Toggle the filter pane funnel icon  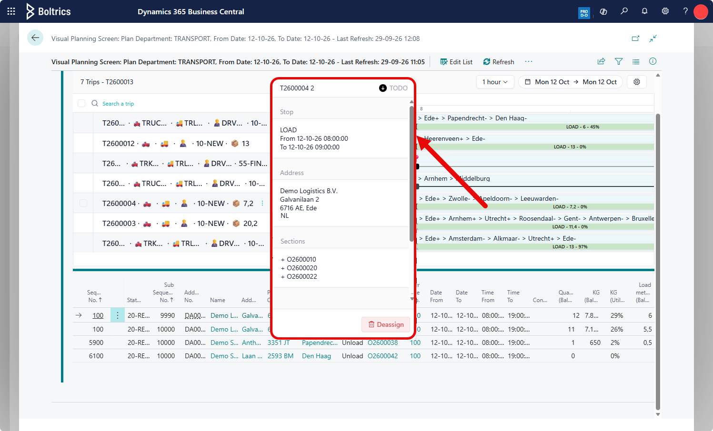pos(619,61)
